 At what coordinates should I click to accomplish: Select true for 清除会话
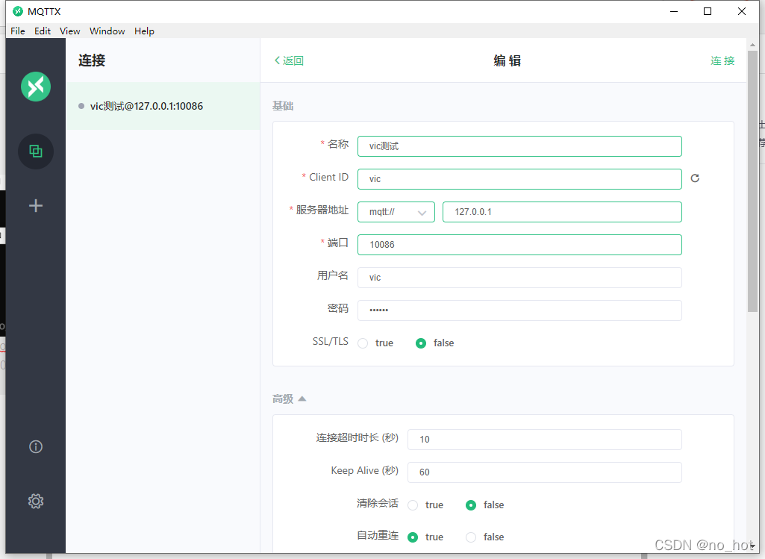pos(413,505)
